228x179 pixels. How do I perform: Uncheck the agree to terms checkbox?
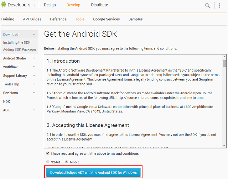[48, 153]
